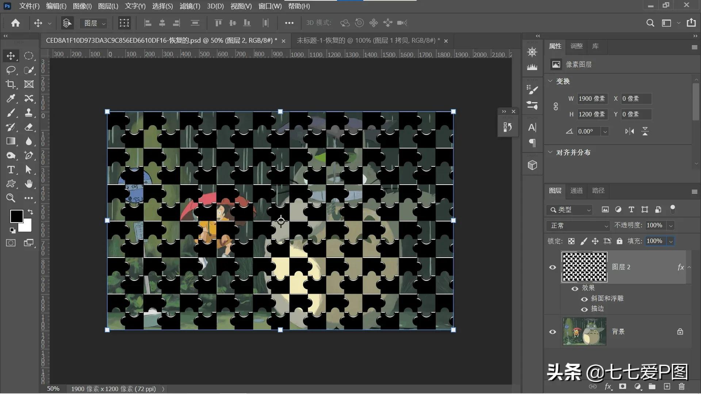Select the Blur tool

point(29,141)
